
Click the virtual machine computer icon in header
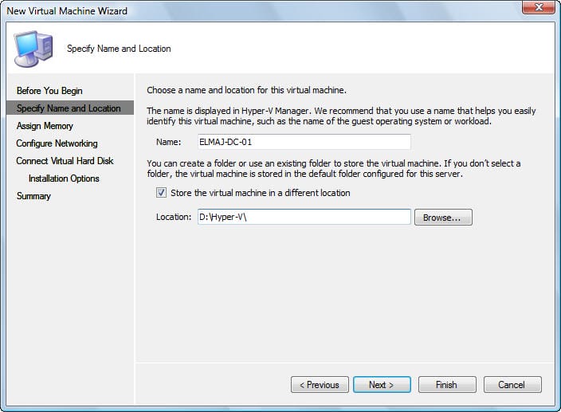[x=33, y=49]
